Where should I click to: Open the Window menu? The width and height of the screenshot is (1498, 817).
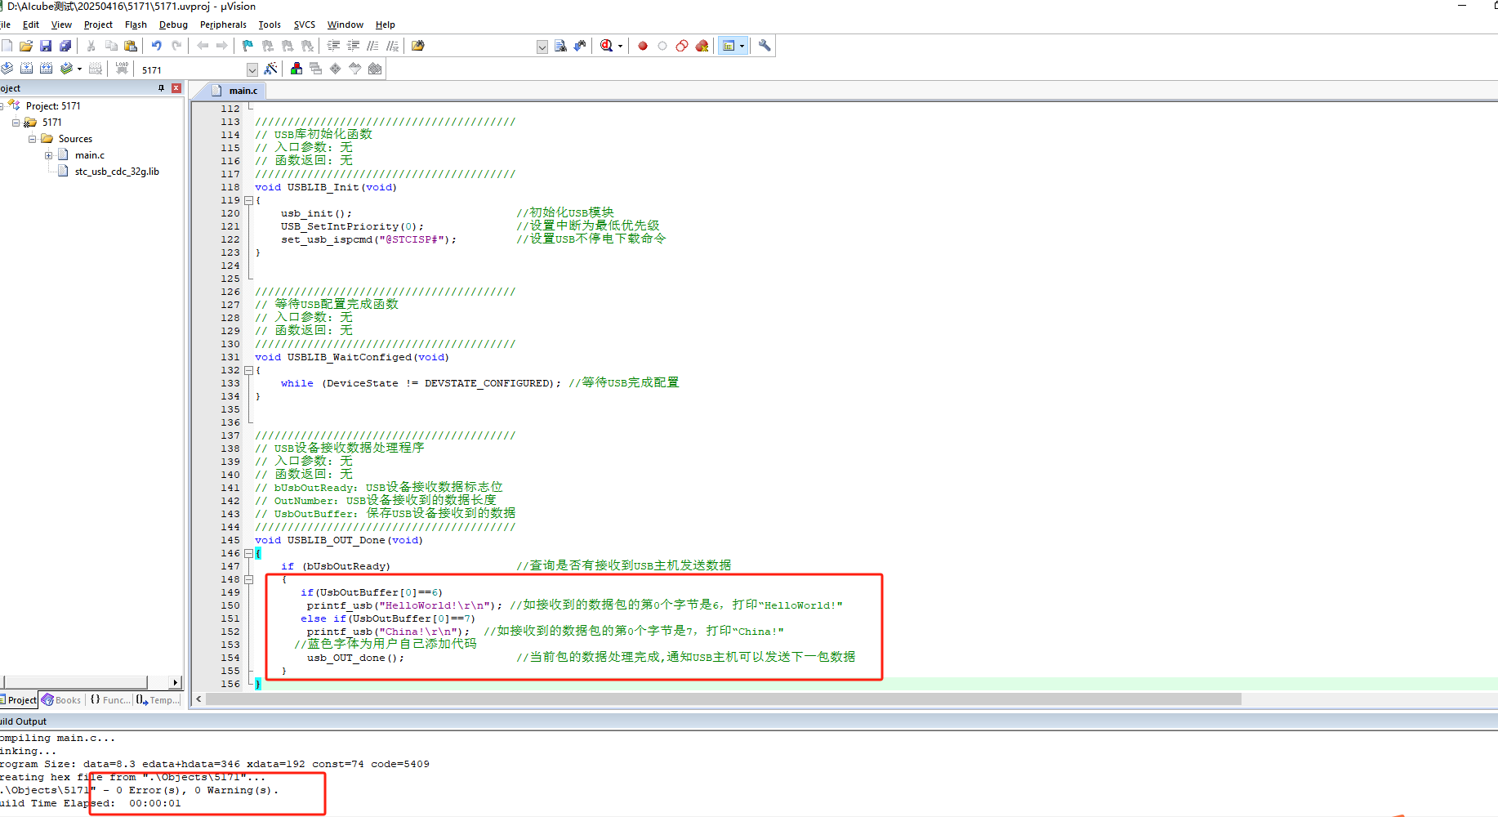(x=345, y=25)
